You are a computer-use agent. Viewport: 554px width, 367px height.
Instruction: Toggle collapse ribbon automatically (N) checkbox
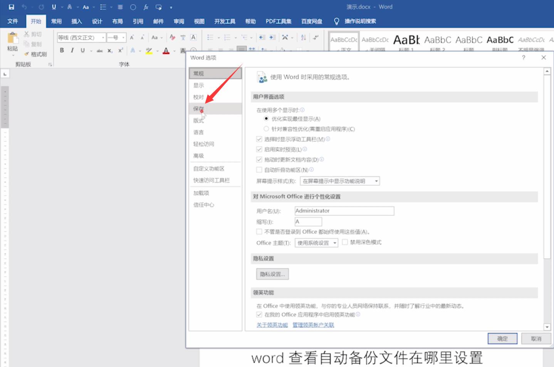pyautogui.click(x=259, y=170)
